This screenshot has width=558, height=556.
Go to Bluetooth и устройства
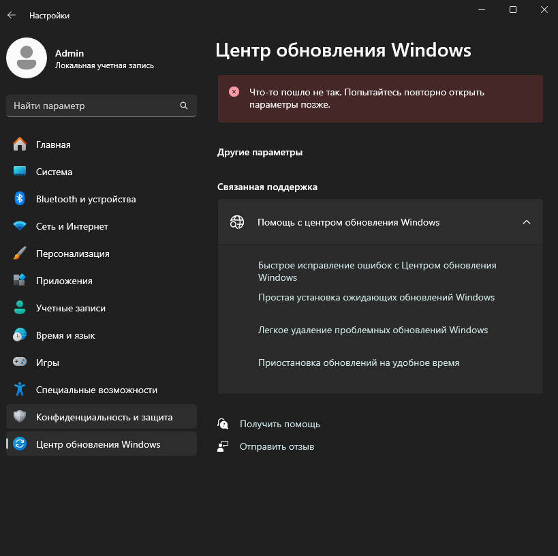pyautogui.click(x=102, y=199)
